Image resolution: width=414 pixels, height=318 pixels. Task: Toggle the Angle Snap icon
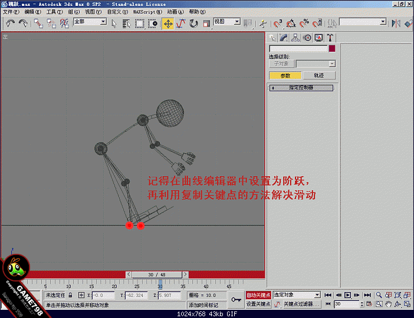291,24
